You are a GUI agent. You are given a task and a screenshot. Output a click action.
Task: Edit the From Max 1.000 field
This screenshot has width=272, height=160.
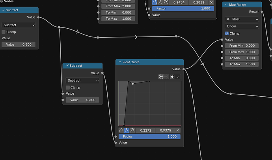(242, 52)
